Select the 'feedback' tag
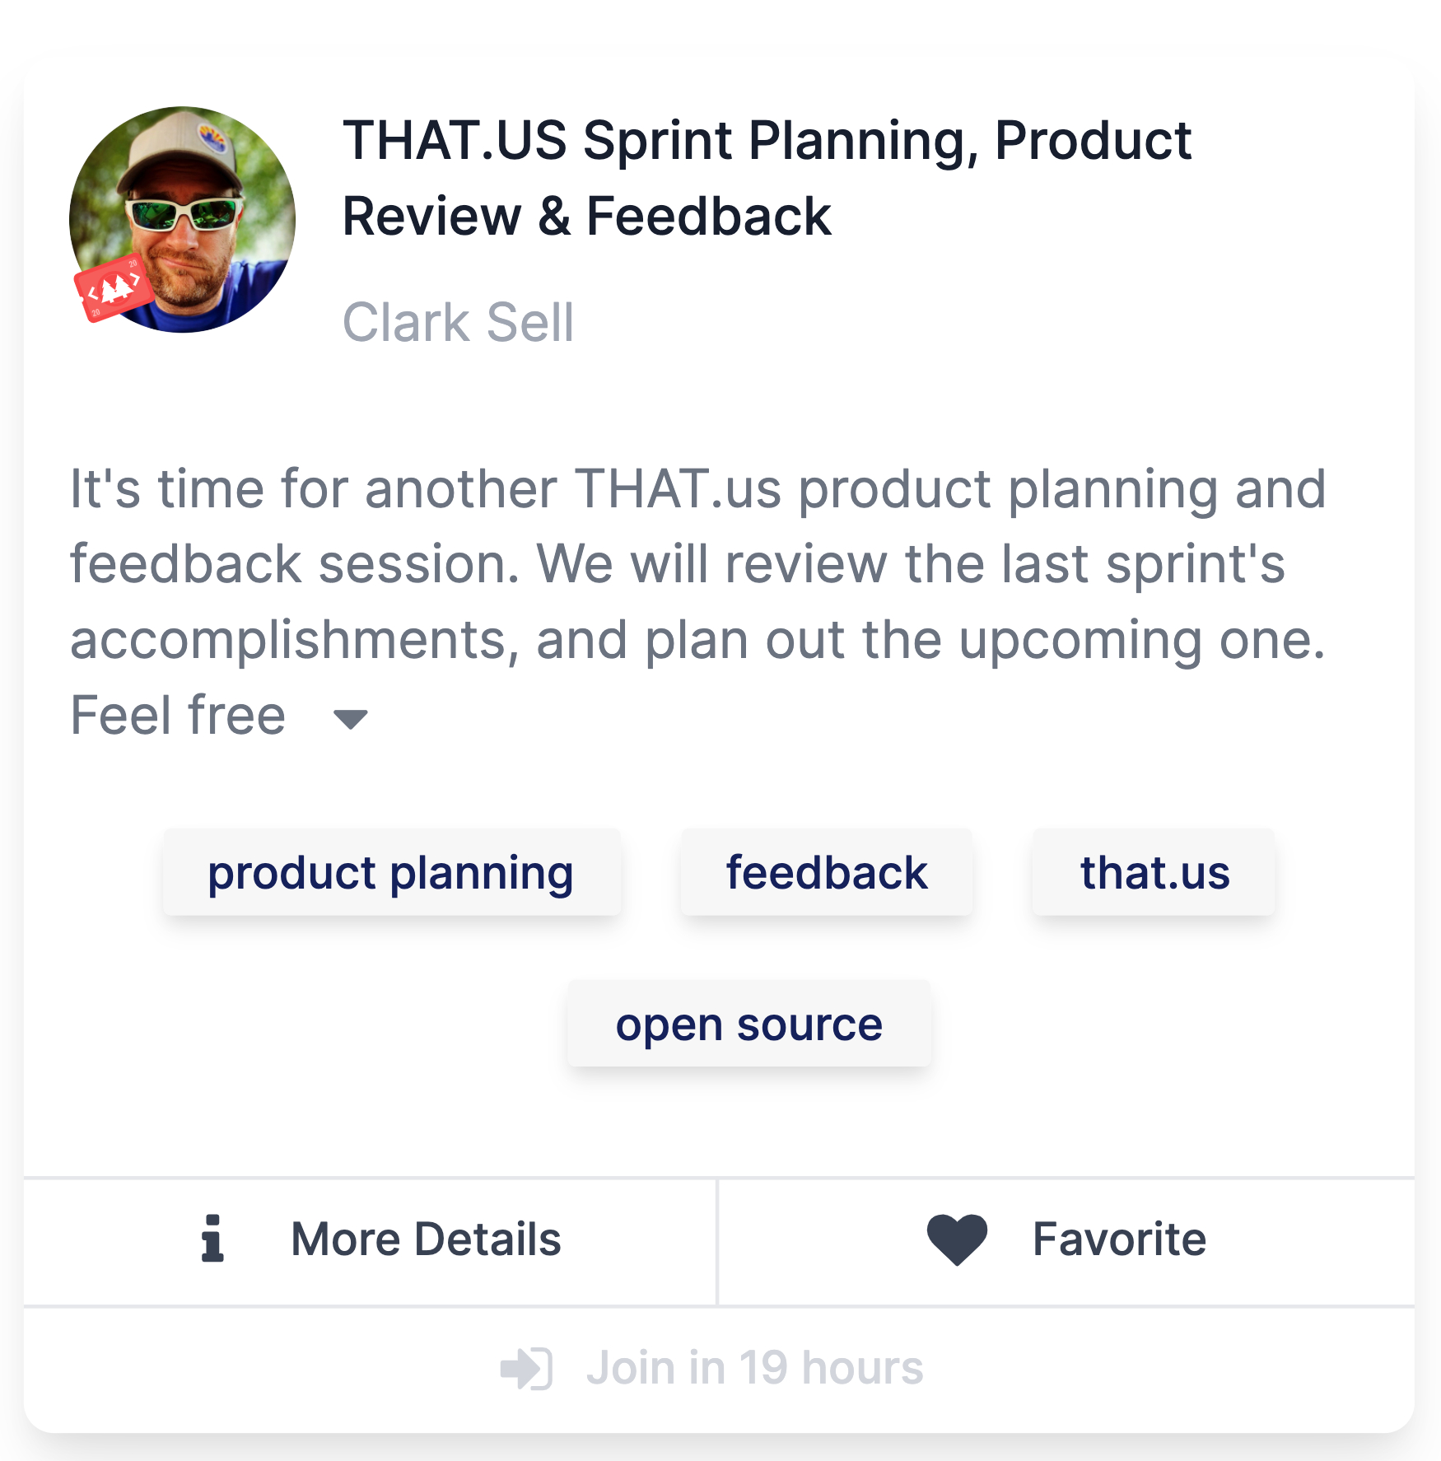 tap(827, 873)
